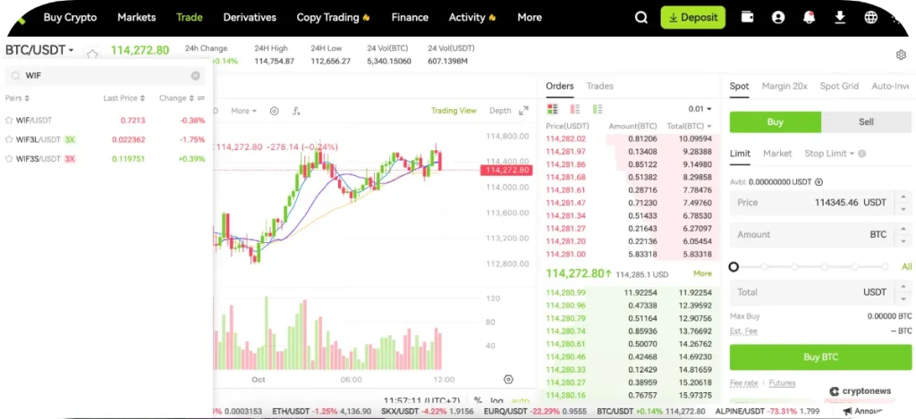Check the notifications bell
The image size is (916, 419).
pos(809,17)
